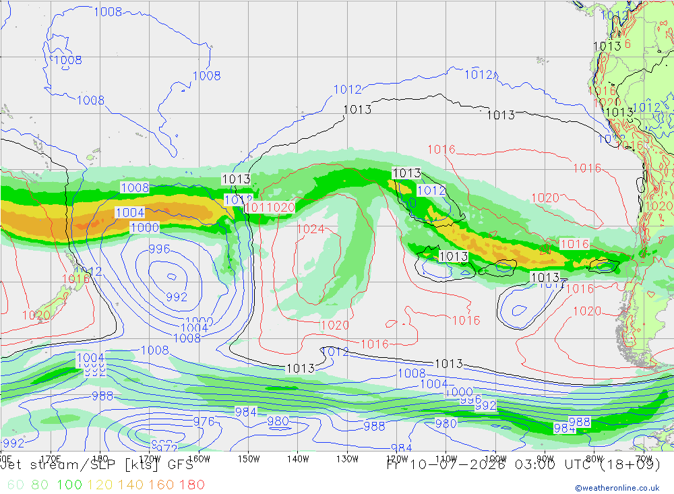Click the orange 160 legend value
The image size is (674, 494).
tap(161, 485)
